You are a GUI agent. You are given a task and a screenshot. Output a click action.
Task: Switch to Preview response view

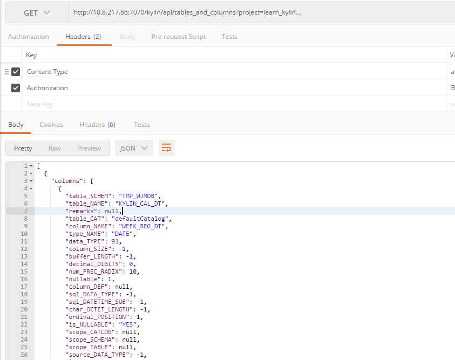pos(89,148)
